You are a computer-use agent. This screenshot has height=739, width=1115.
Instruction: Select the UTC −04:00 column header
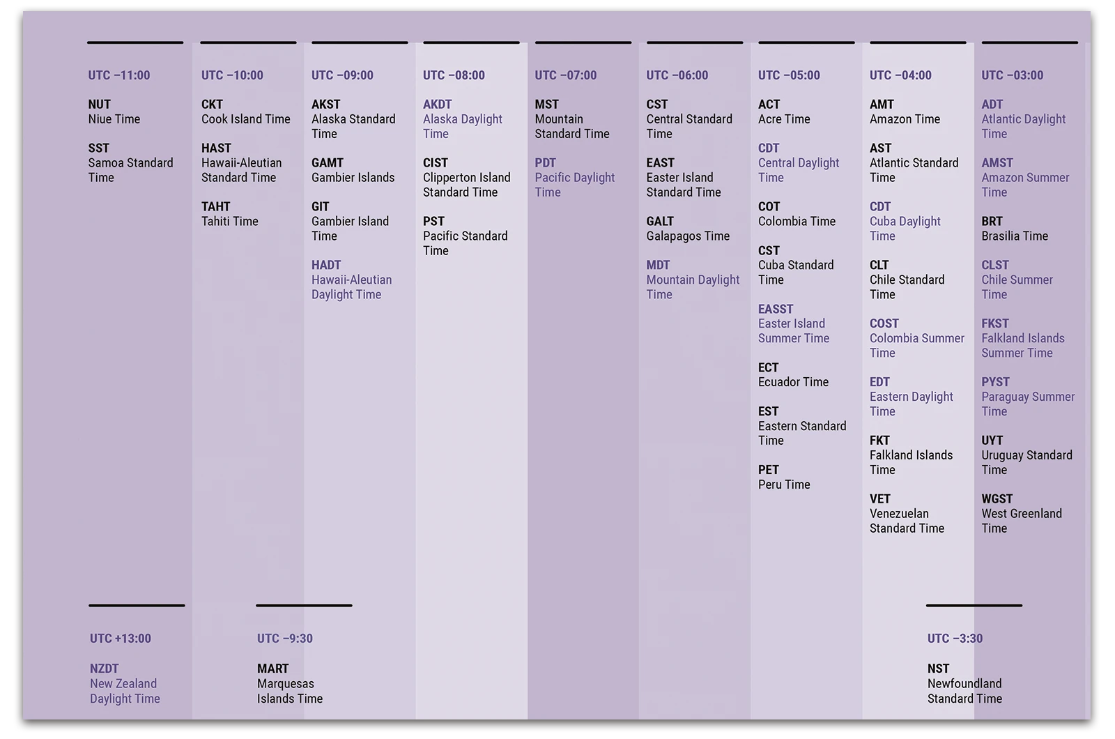pos(899,75)
